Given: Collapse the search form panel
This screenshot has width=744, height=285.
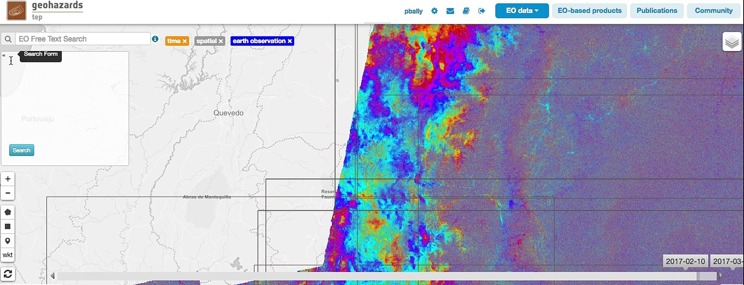Looking at the screenshot, I should (x=4, y=56).
